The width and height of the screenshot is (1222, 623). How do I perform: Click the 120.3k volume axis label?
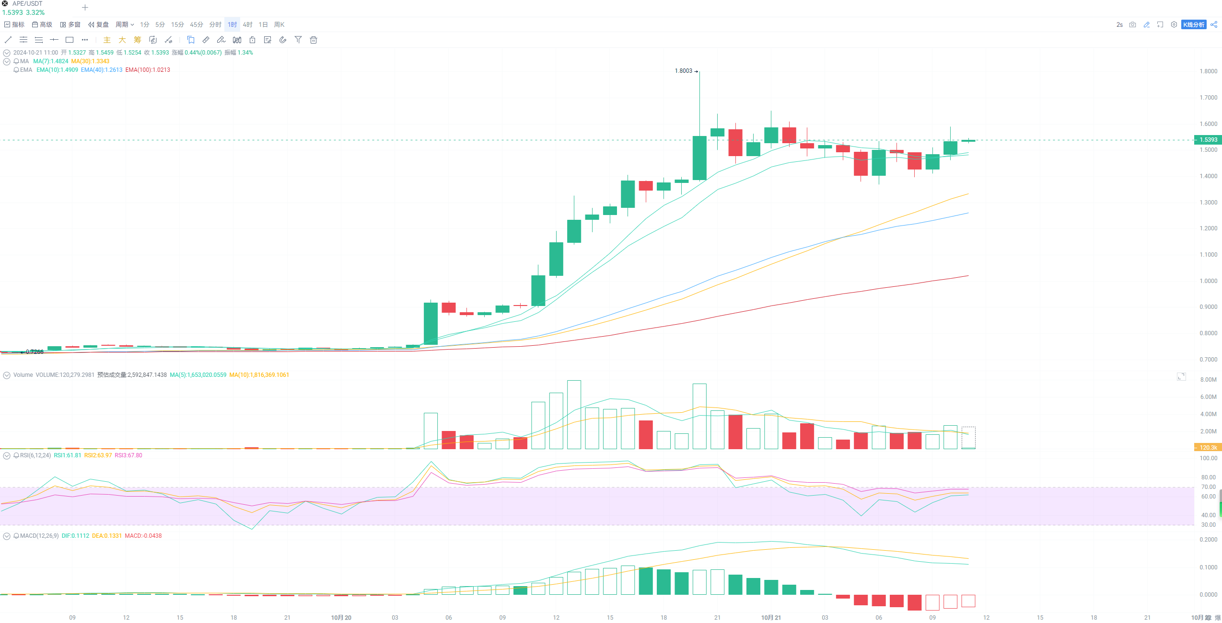[x=1208, y=447]
